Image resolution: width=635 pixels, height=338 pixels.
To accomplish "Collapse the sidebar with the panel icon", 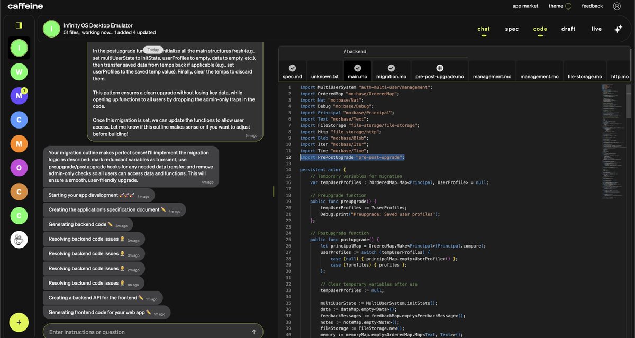I will (19, 25).
